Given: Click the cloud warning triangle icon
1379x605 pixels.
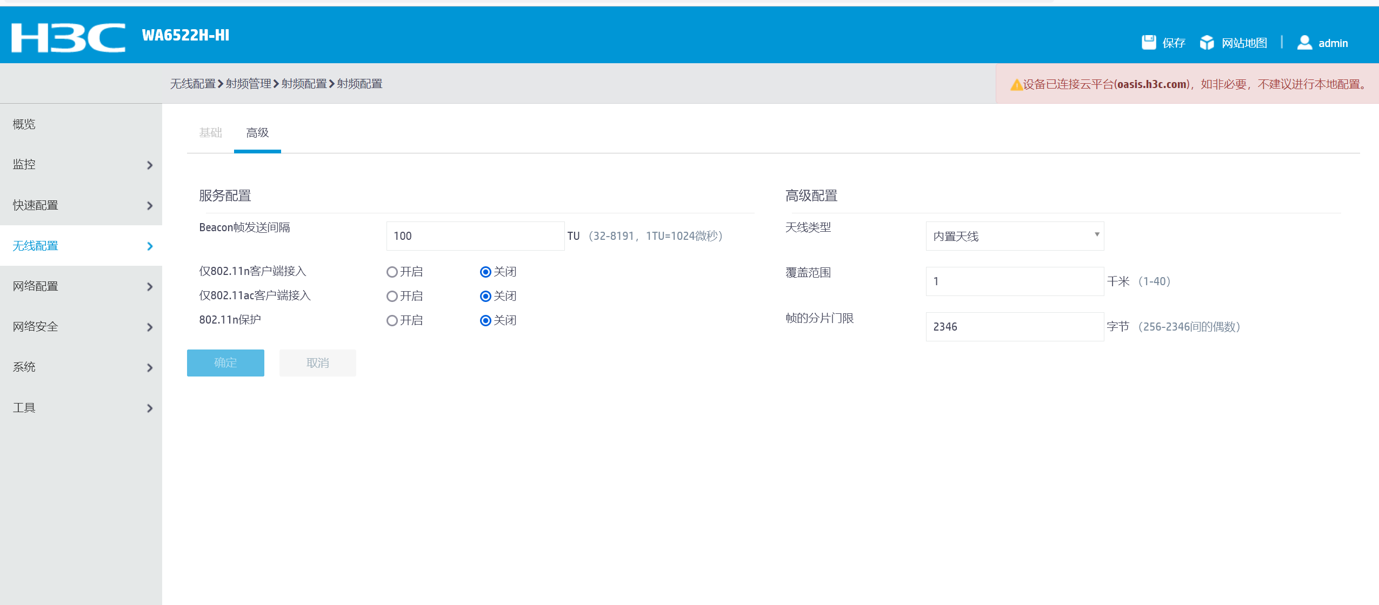Looking at the screenshot, I should click(1016, 85).
